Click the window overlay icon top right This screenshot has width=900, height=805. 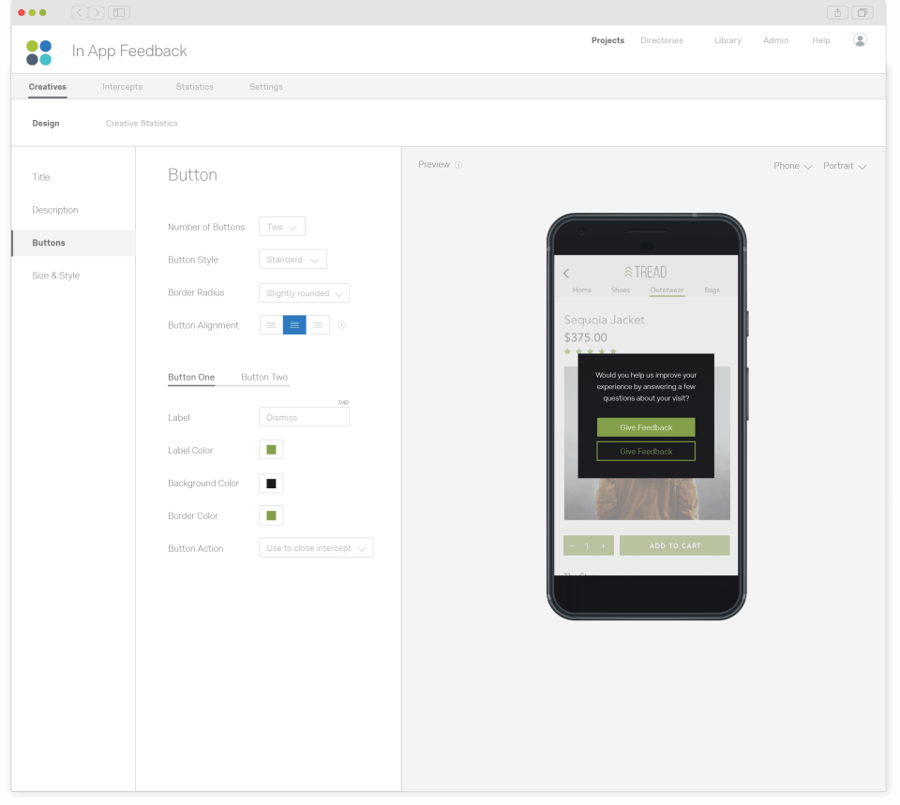coord(862,12)
